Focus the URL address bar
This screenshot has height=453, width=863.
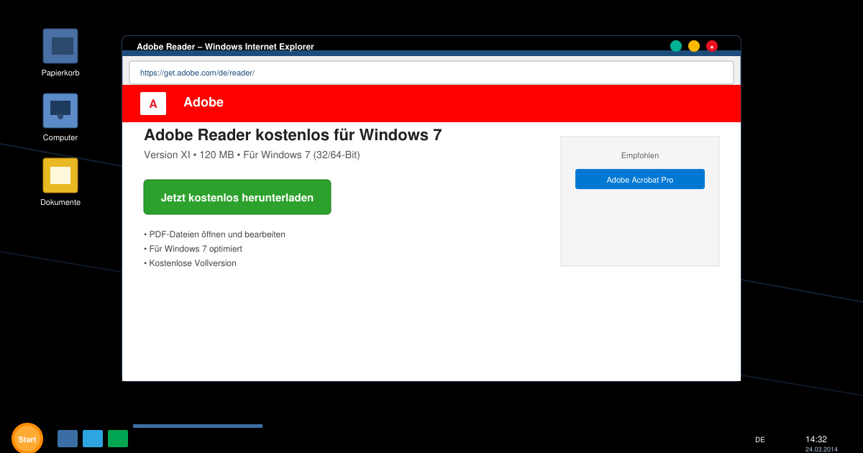431,73
